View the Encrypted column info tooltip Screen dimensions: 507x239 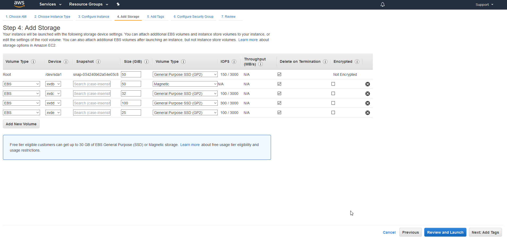coord(357,61)
